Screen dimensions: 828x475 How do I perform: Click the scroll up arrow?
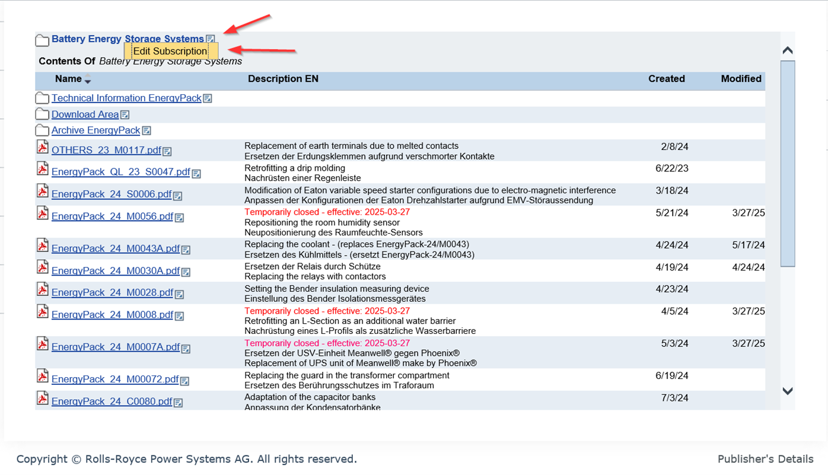coord(788,50)
